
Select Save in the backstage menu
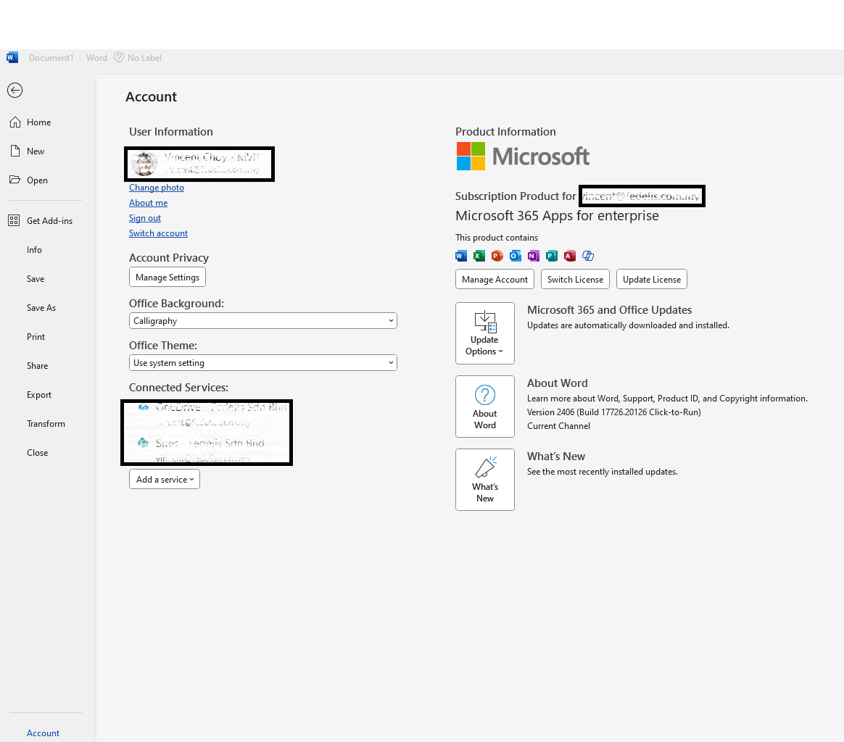click(x=36, y=279)
